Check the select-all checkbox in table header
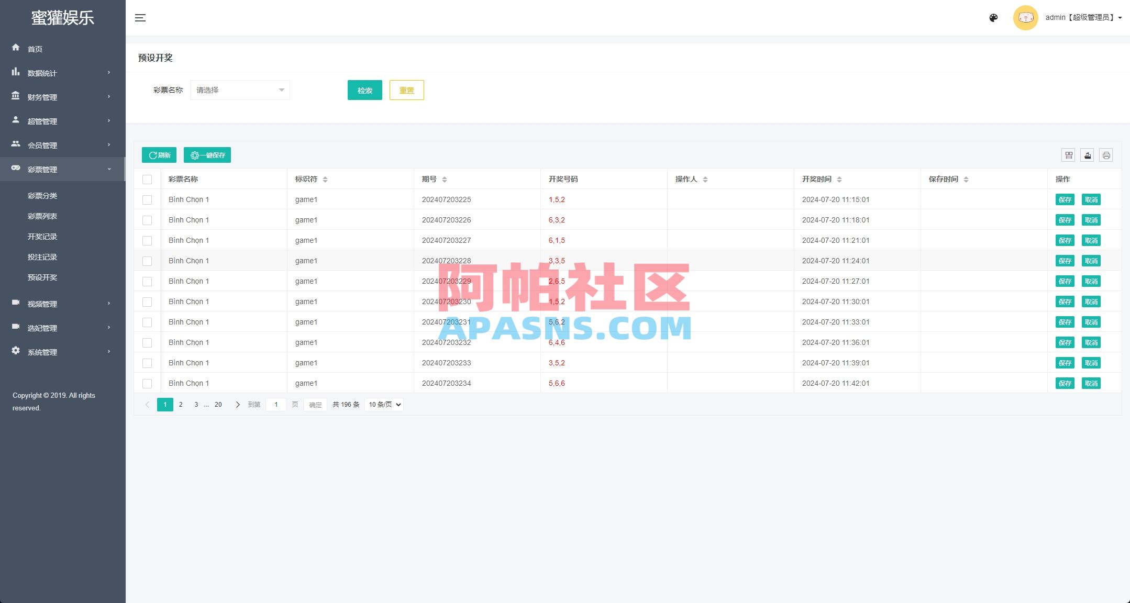This screenshot has width=1130, height=603. click(x=147, y=179)
